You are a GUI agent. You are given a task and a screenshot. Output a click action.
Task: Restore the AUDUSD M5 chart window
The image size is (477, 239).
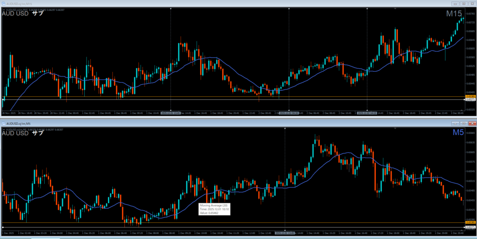click(x=463, y=123)
